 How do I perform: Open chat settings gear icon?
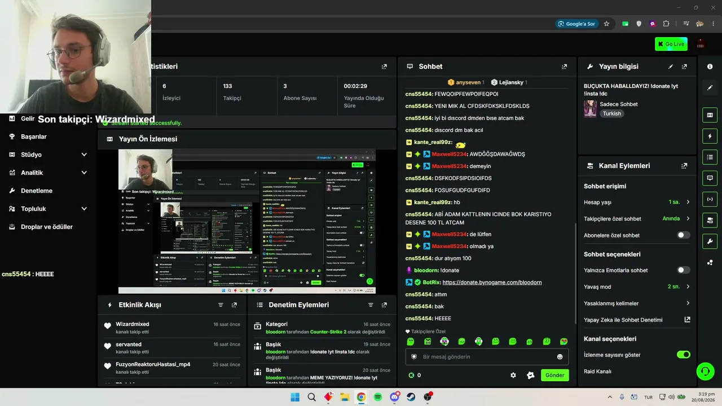(513, 375)
